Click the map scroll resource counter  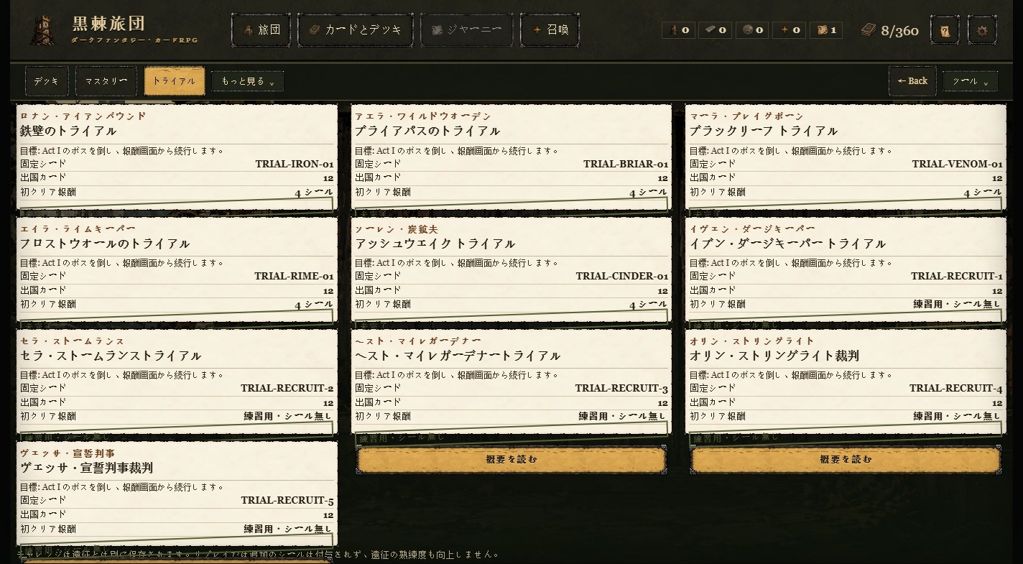826,30
